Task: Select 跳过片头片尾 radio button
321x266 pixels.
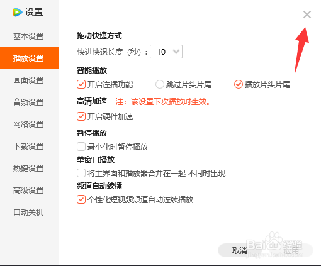Action: [x=160, y=84]
